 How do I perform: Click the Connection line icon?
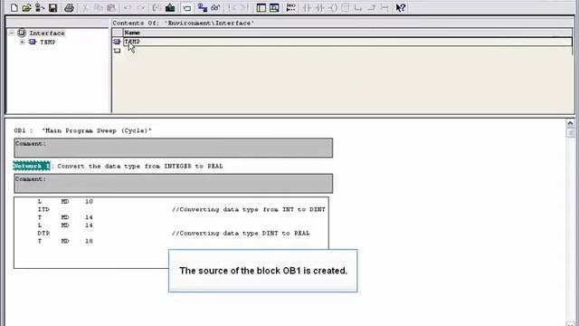[x=384, y=8]
